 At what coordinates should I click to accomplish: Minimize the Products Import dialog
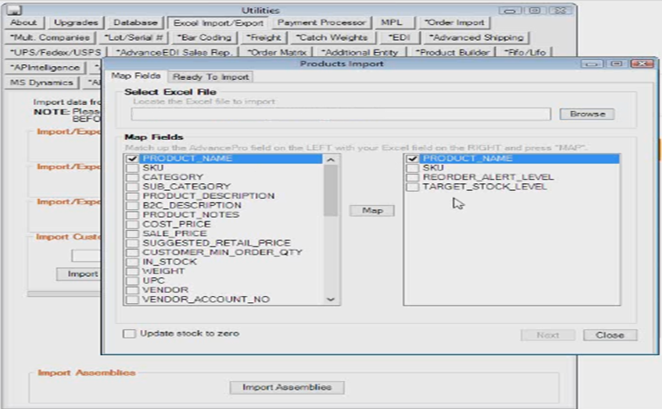coord(593,64)
